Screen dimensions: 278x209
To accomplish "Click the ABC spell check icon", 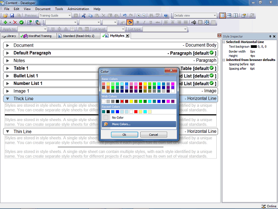I will coord(157,16).
